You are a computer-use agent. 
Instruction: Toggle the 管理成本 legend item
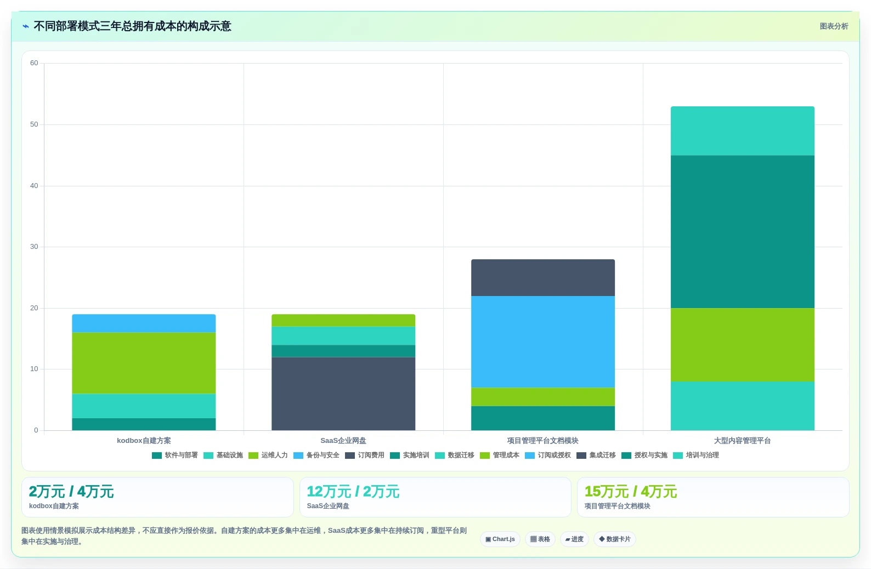click(x=500, y=456)
